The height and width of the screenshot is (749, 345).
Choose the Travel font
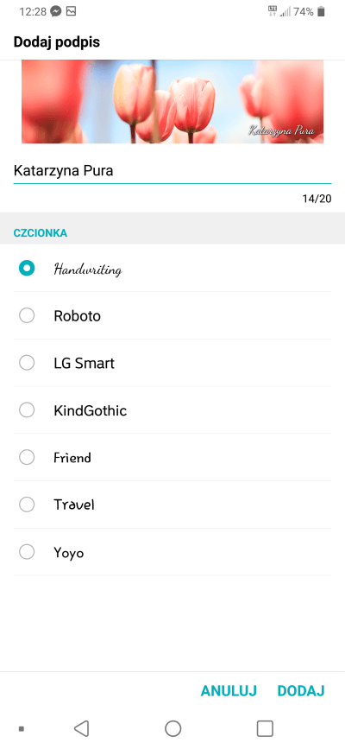(x=172, y=505)
